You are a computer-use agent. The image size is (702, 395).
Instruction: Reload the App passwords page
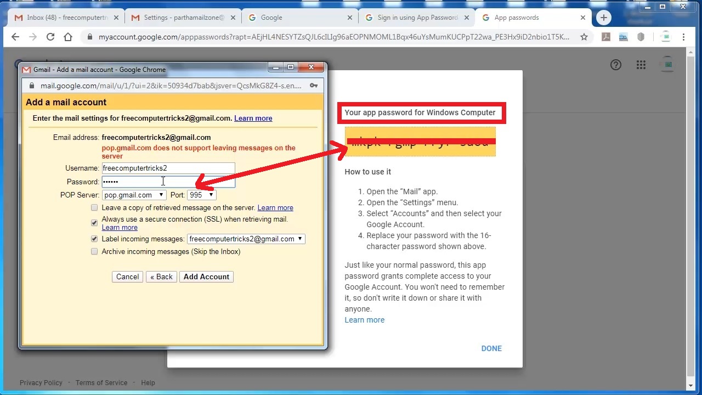click(50, 37)
